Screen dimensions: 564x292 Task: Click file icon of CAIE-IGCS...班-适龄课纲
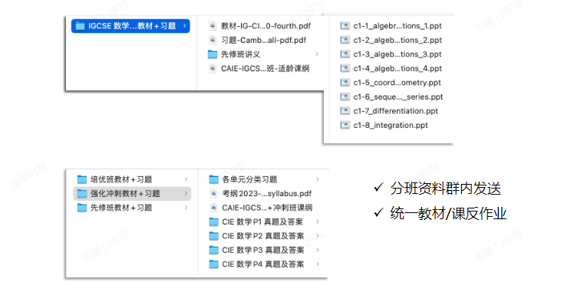213,68
